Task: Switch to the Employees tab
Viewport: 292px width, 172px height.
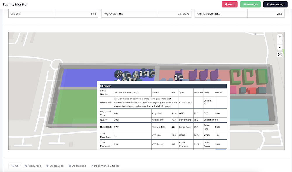Action: pos(56,166)
